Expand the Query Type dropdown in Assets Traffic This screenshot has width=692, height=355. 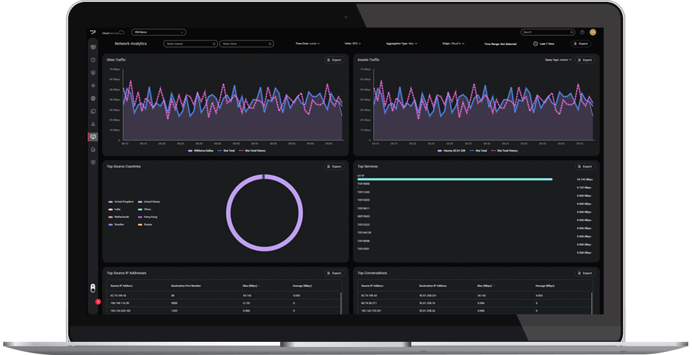[x=557, y=60]
